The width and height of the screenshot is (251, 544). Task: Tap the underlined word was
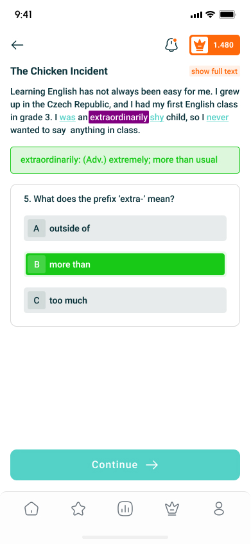tap(67, 118)
